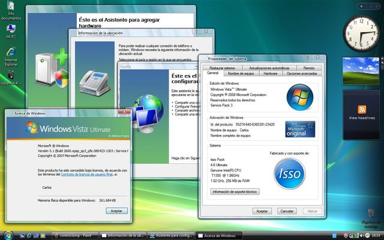Click the sidebar add gadget plus button

tap(361, 7)
